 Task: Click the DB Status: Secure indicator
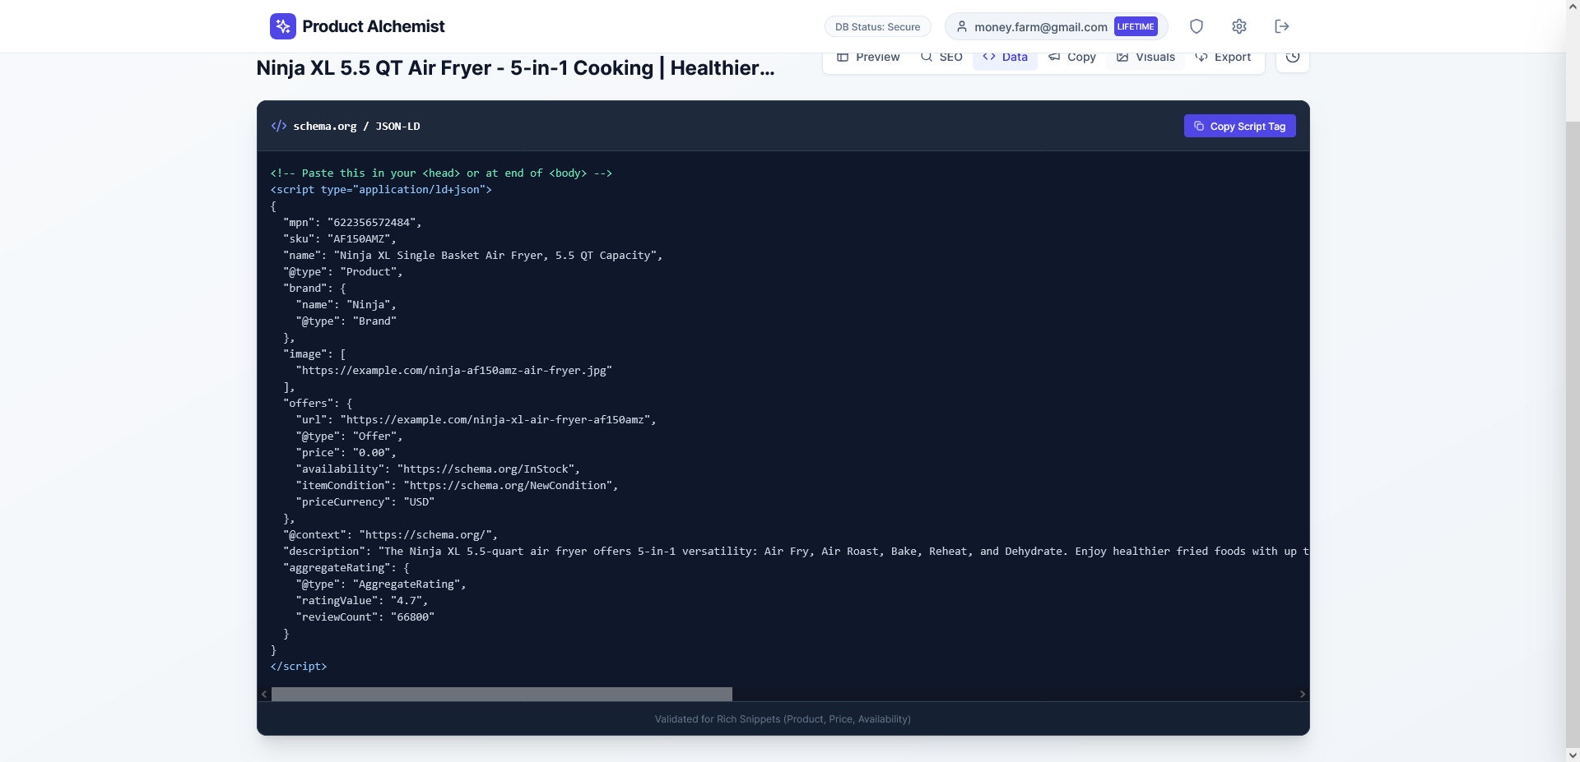(x=877, y=25)
